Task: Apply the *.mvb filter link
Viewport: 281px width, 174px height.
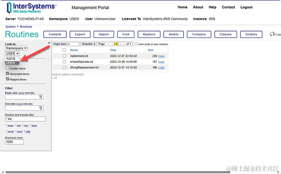Action: point(10,132)
